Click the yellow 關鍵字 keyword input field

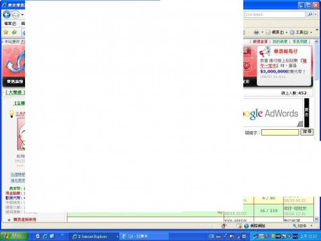280,132
